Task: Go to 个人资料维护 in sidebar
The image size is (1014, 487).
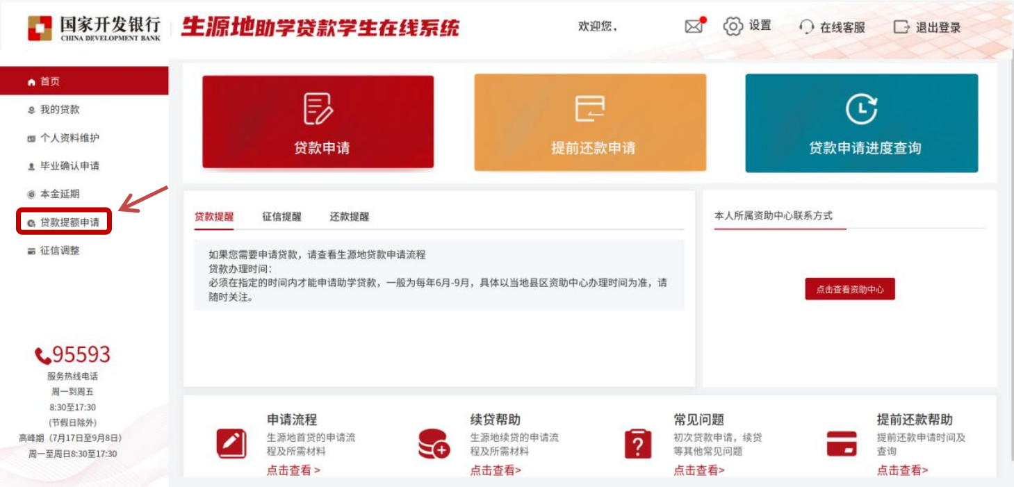Action: pos(69,138)
